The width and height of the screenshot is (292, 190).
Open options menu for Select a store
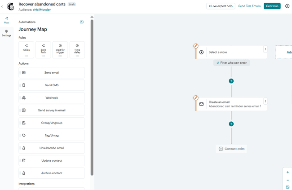coord(265,49)
